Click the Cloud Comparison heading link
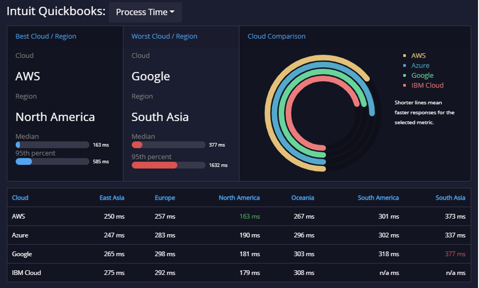The width and height of the screenshot is (479, 288). pyautogui.click(x=277, y=36)
